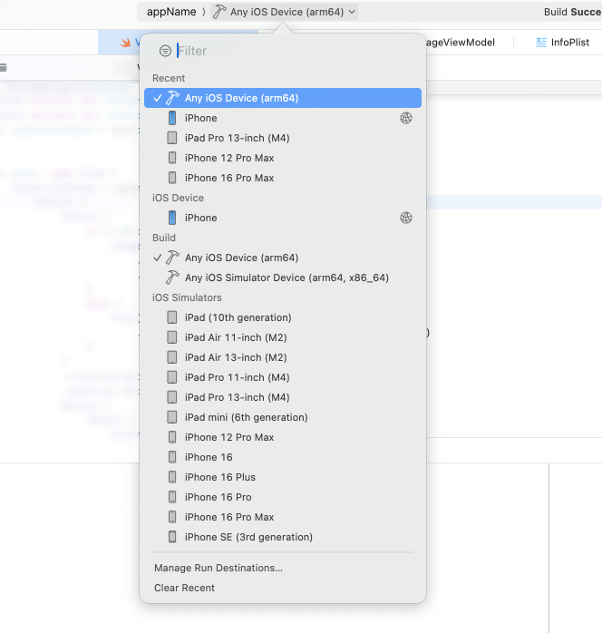Click the filter options icon beside Filter

pyautogui.click(x=165, y=51)
